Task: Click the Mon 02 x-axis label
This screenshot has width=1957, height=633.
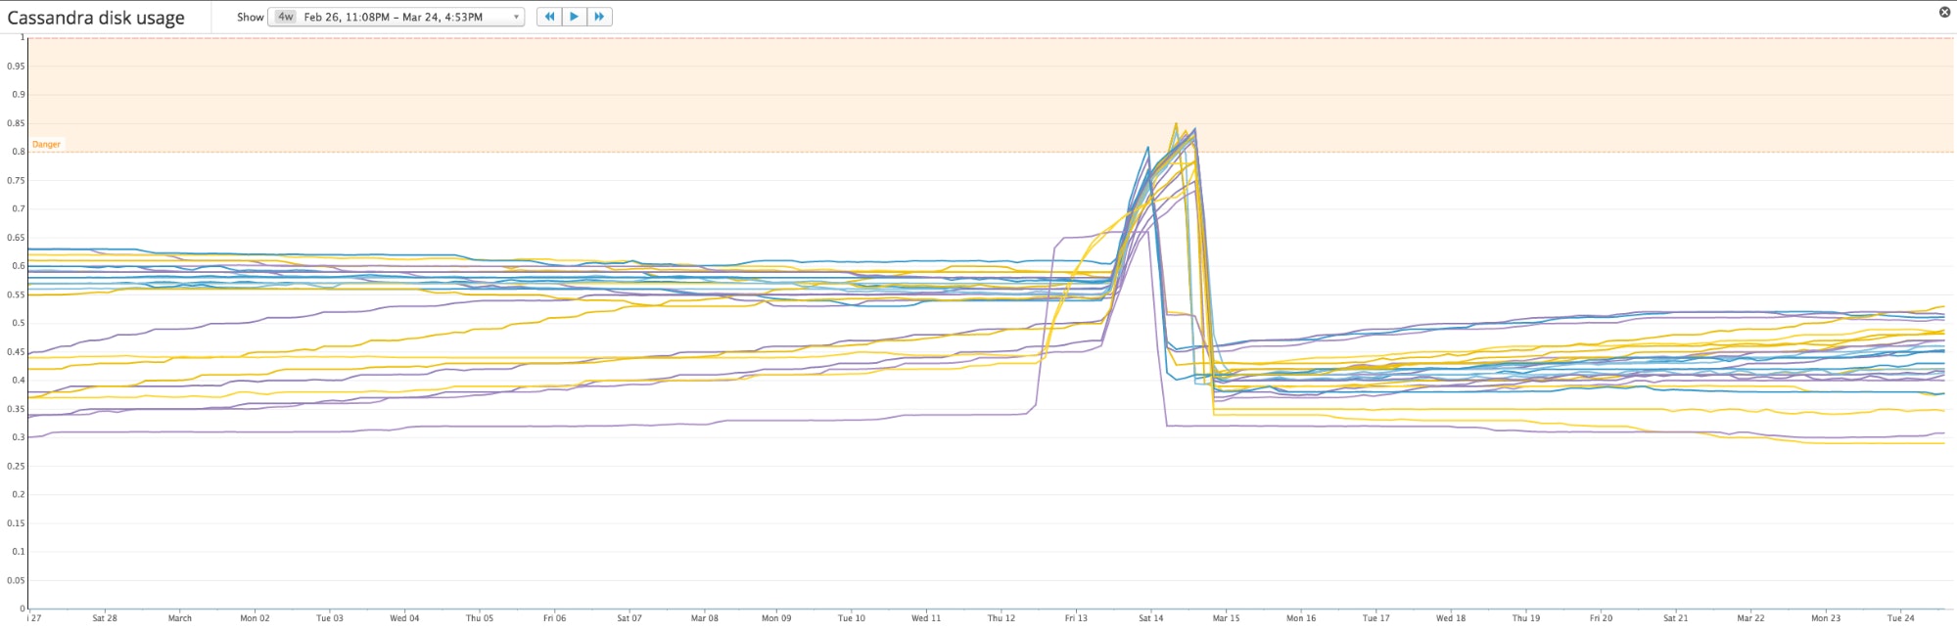Action: click(255, 618)
